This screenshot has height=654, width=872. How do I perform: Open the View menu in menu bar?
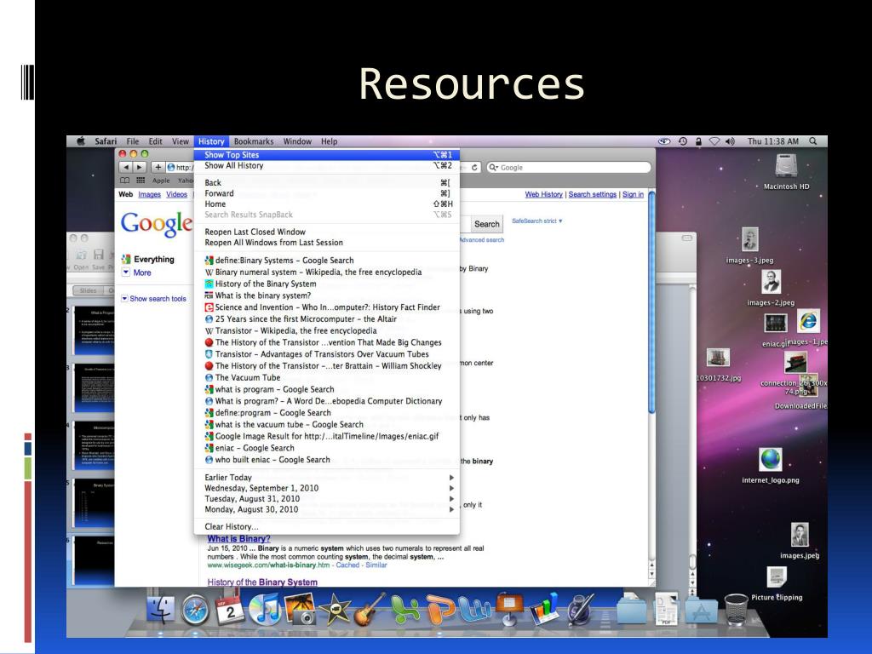coord(181,141)
